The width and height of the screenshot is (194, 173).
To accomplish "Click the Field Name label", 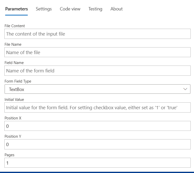I will pyautogui.click(x=14, y=63).
